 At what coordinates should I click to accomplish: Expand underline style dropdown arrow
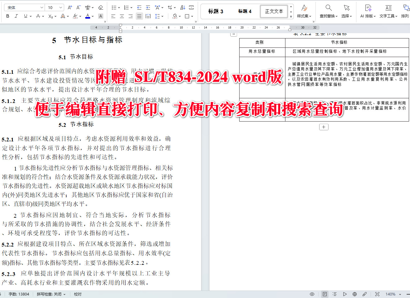(x=31, y=16)
